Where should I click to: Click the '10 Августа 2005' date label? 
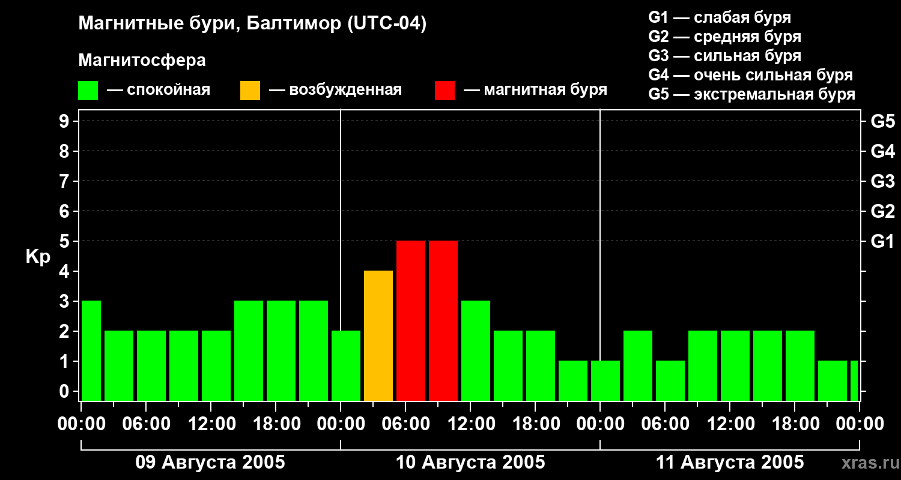click(x=470, y=463)
